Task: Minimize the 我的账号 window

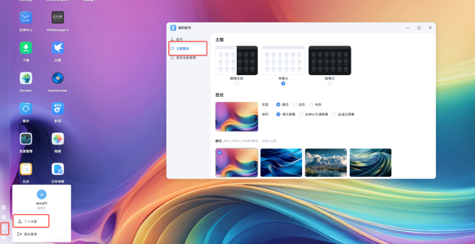Action: coord(408,28)
